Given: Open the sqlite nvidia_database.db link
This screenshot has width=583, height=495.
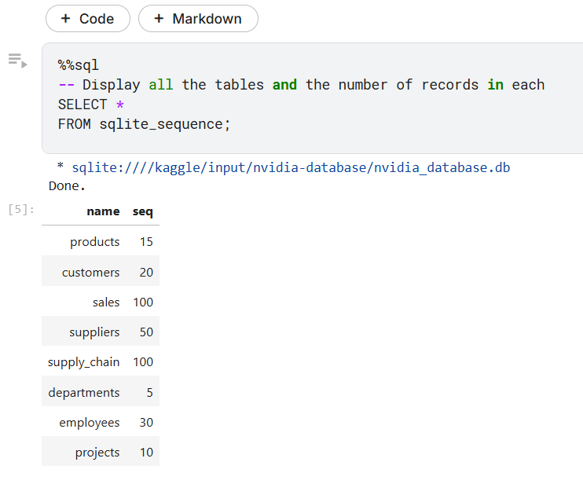Looking at the screenshot, I should (x=291, y=167).
